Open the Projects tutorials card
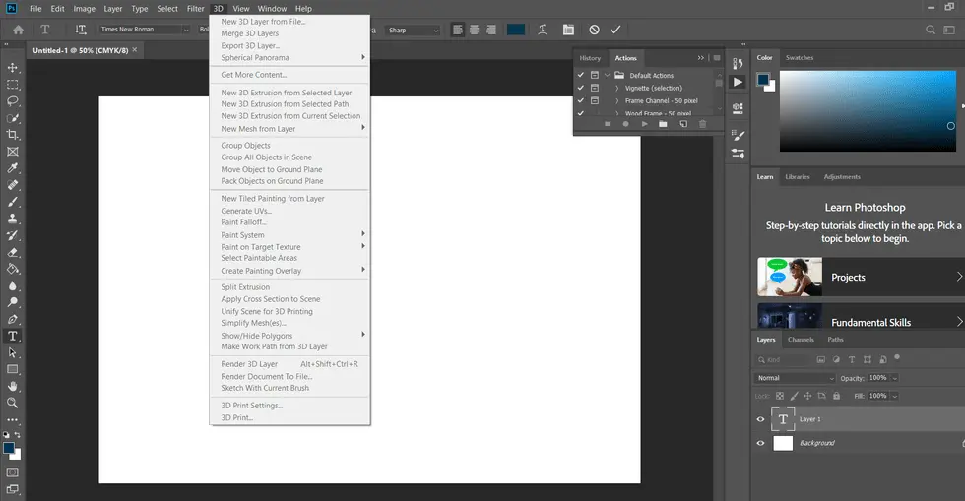The image size is (965, 501). click(x=861, y=277)
